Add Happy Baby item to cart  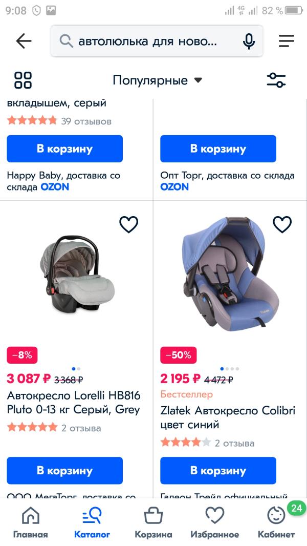[x=64, y=149]
